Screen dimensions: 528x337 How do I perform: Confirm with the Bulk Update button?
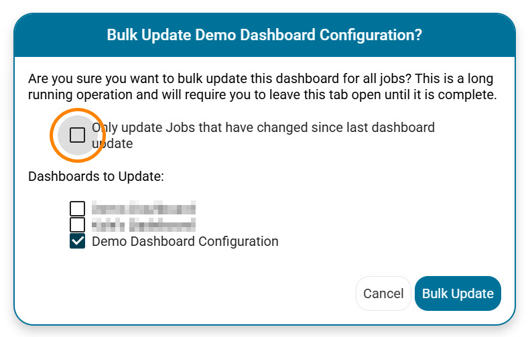click(x=458, y=293)
